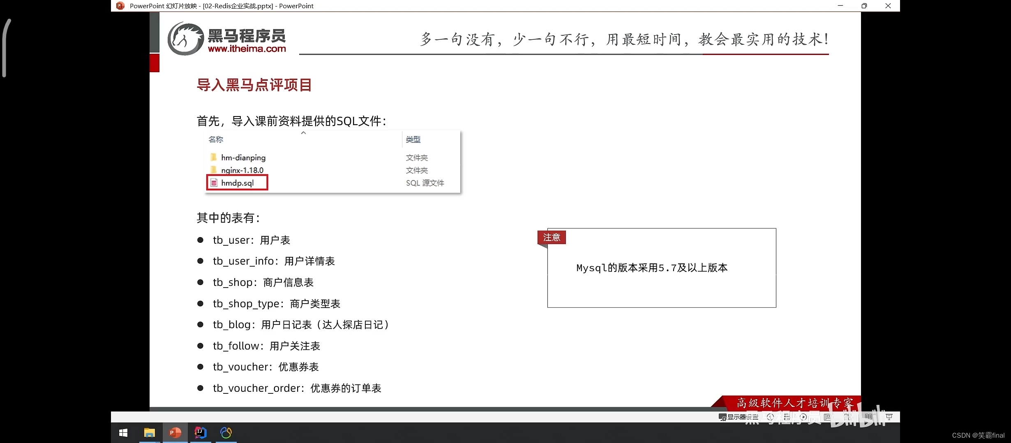Switch to Reading view icon

(868, 417)
